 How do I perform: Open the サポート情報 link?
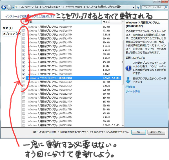(132, 92)
